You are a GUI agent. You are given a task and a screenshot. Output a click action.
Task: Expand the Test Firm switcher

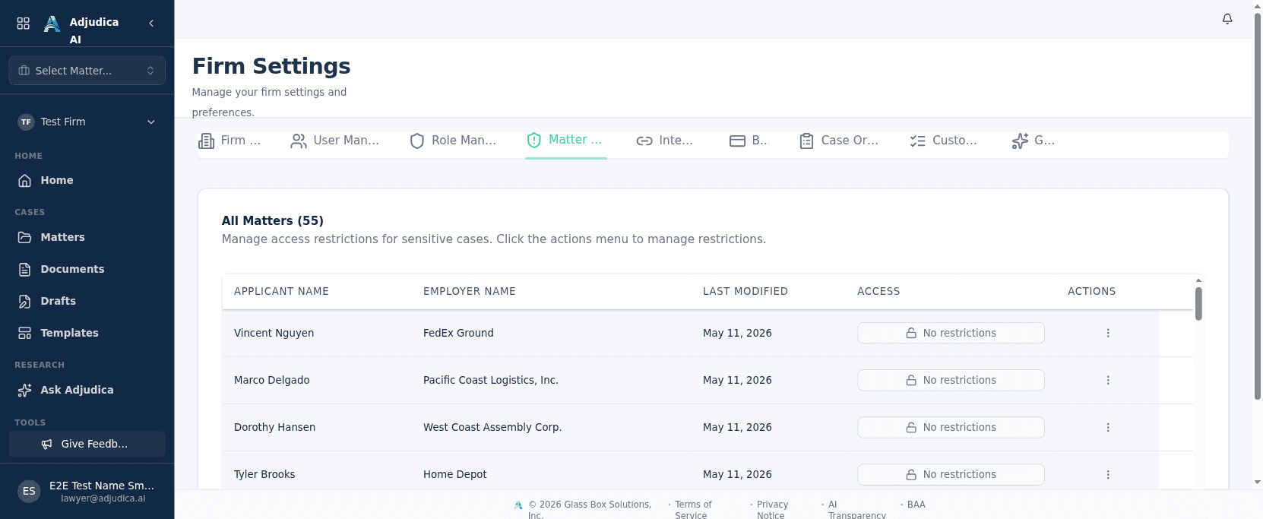tap(87, 122)
